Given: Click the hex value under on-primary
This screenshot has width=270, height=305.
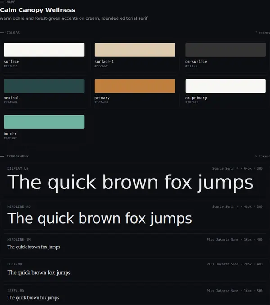Looking at the screenshot, I should point(192,102).
